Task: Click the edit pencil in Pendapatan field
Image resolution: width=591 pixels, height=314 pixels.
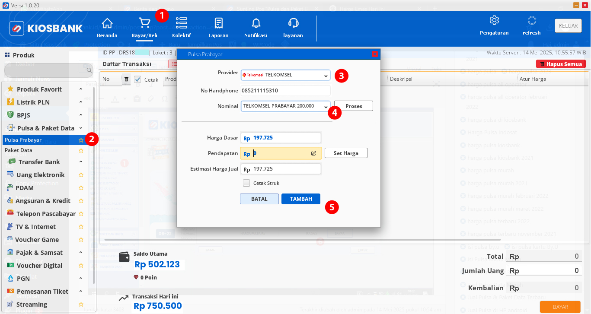Action: [313, 153]
